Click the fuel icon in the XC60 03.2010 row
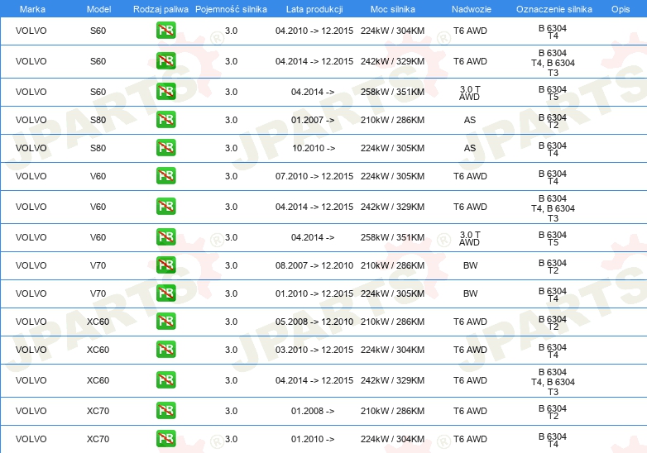The image size is (647, 453). pos(165,349)
